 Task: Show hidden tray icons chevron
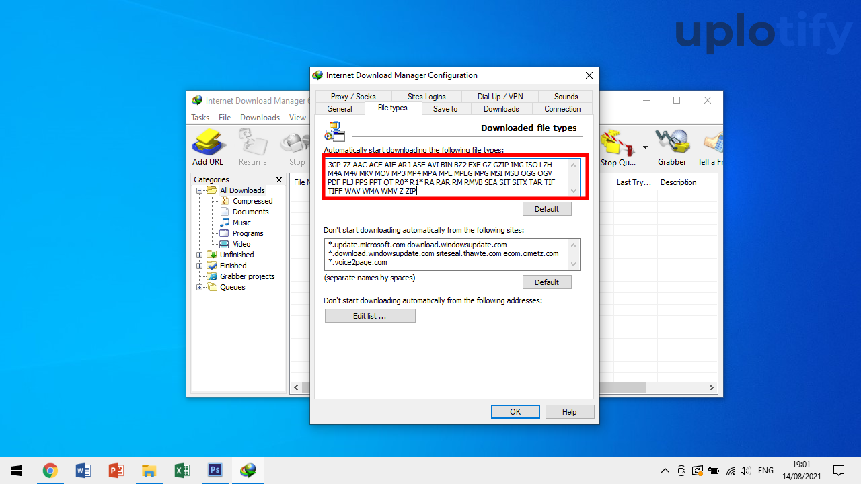click(x=665, y=471)
